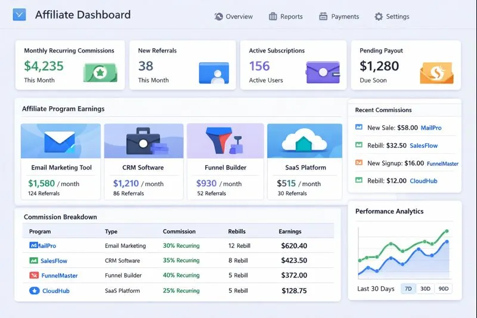Click 25% Recurring in CloudHub row
This screenshot has width=477, height=318.
coord(181,291)
